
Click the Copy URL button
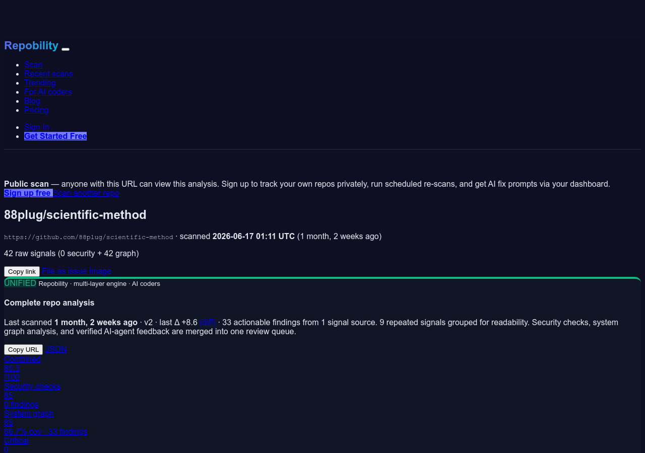[x=23, y=349]
